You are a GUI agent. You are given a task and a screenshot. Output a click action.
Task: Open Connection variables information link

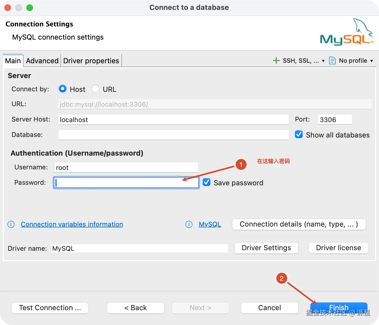72,224
